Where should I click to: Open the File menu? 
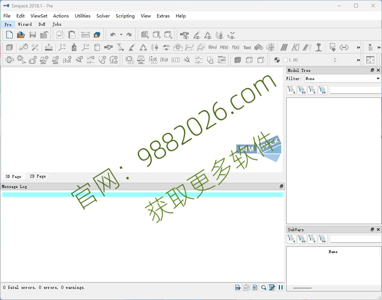(7, 16)
